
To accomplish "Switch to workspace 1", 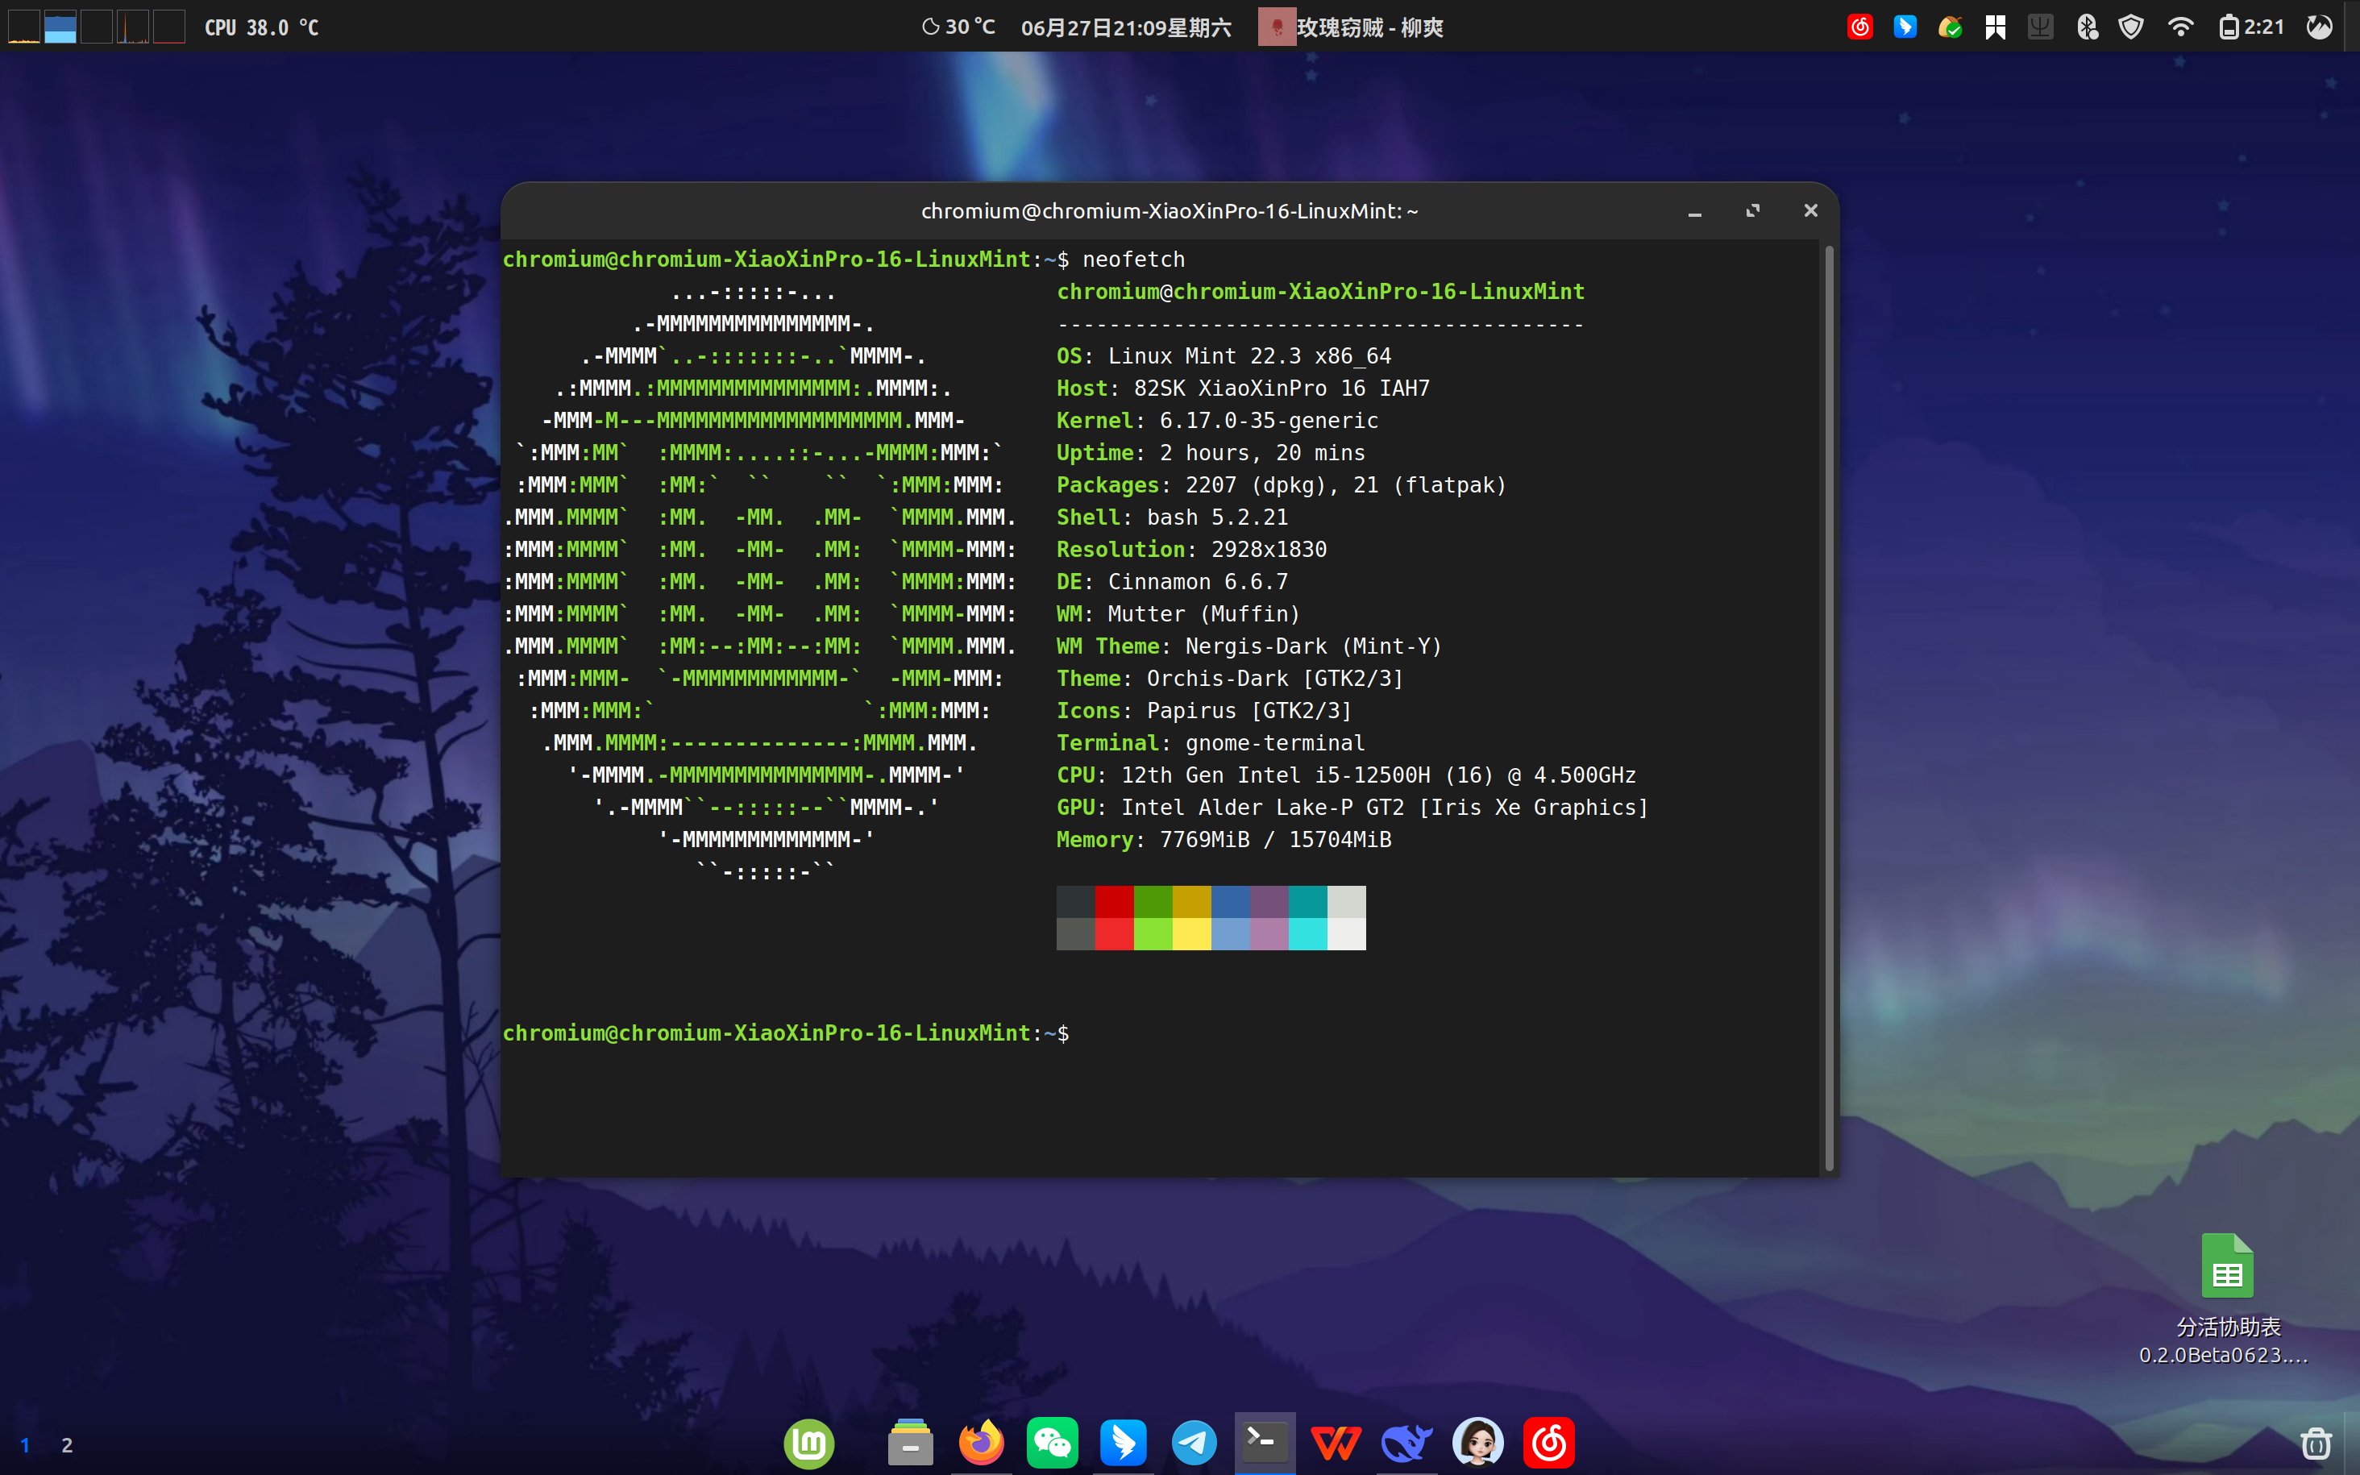I will (25, 1444).
